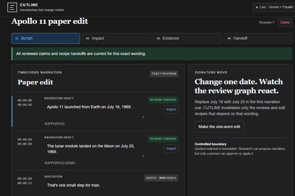The image size is (295, 196).
Task: Click the EXACT REVISION badge
Action: tap(164, 74)
